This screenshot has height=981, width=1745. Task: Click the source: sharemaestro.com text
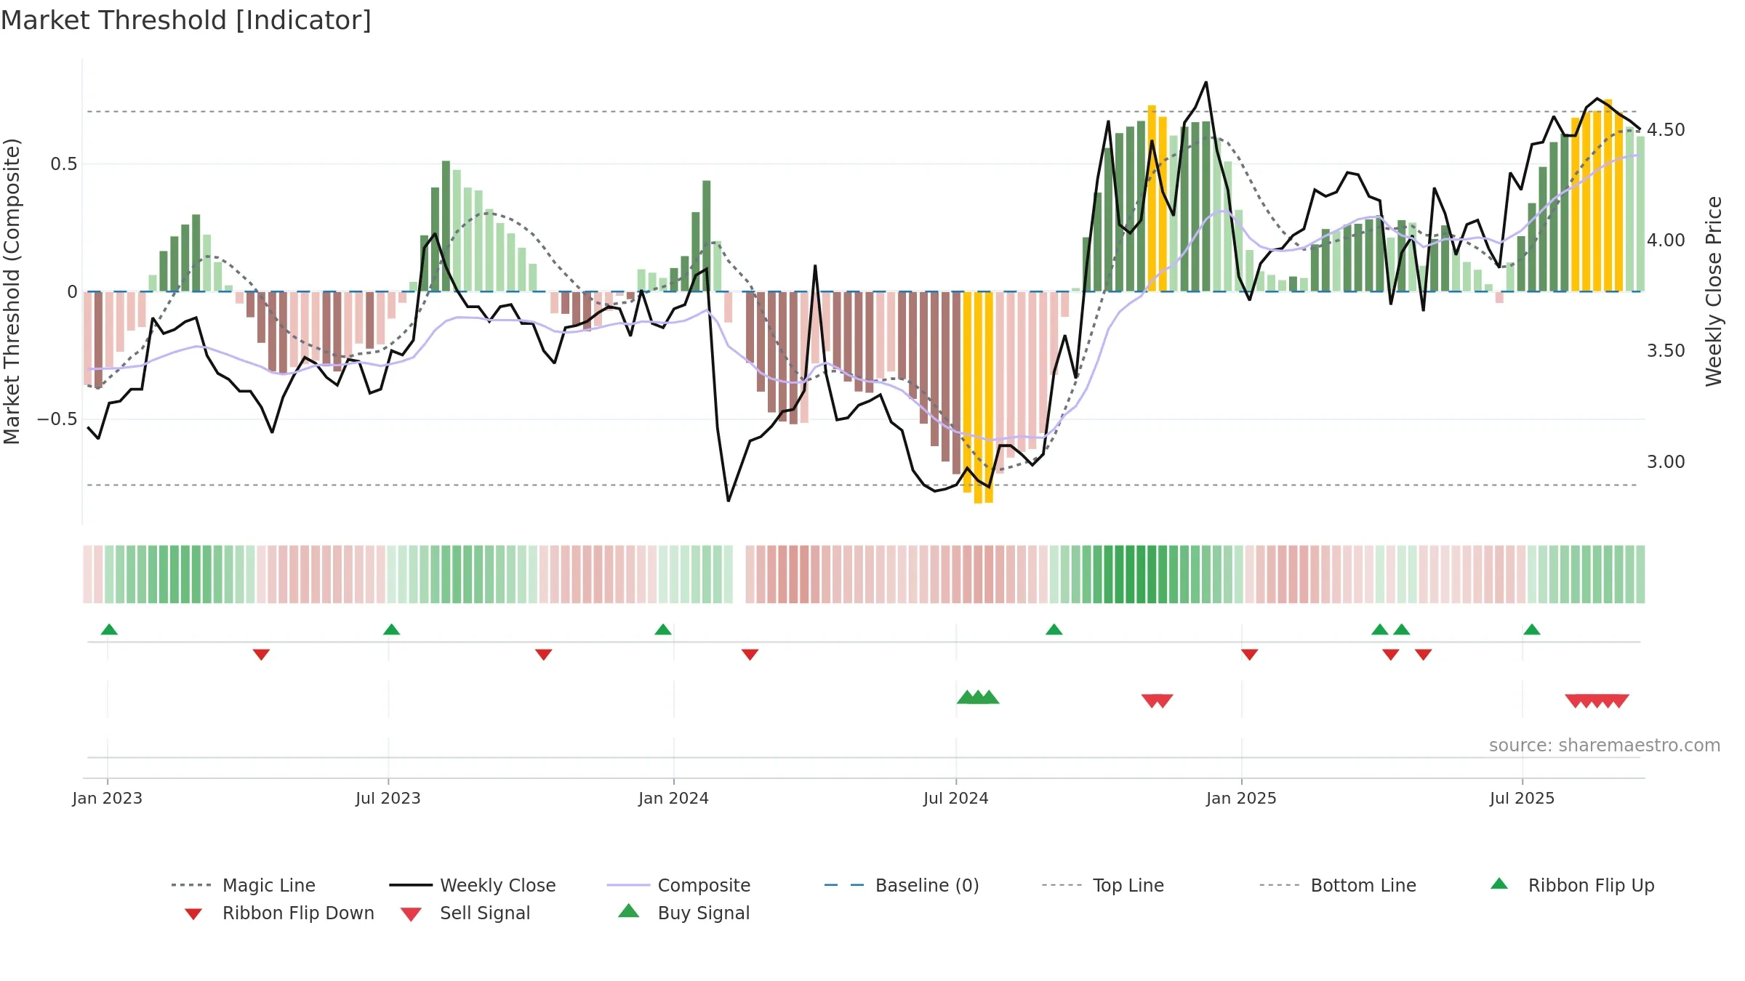click(1605, 746)
